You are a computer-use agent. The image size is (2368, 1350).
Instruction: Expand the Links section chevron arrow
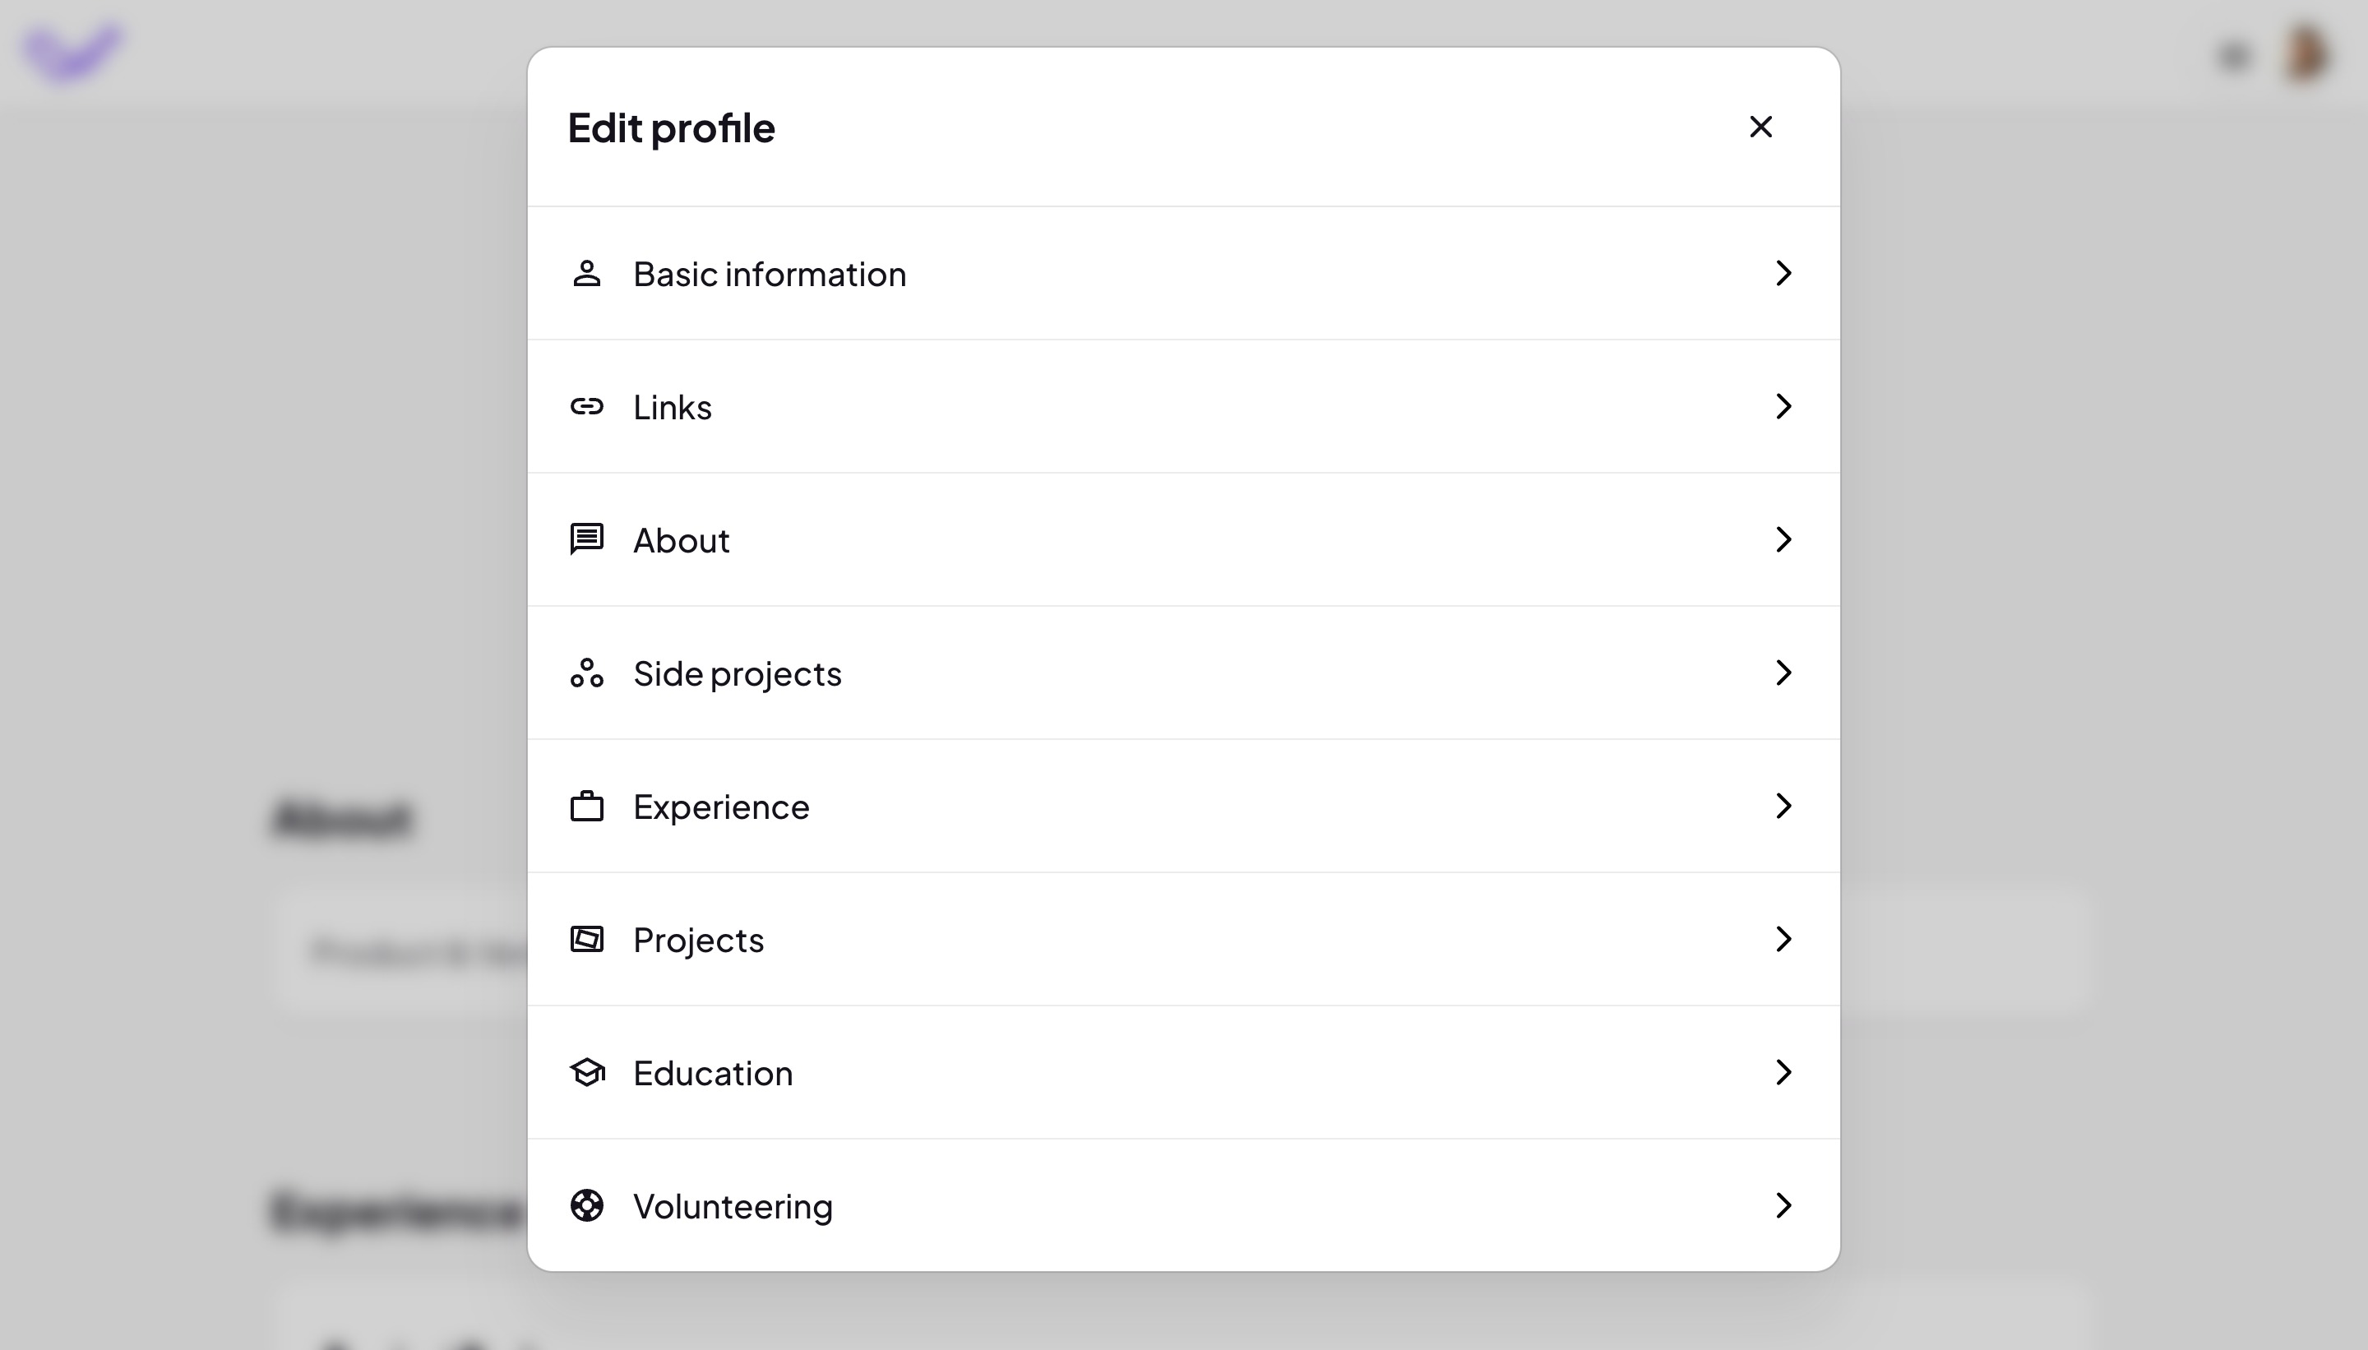[x=1782, y=406]
